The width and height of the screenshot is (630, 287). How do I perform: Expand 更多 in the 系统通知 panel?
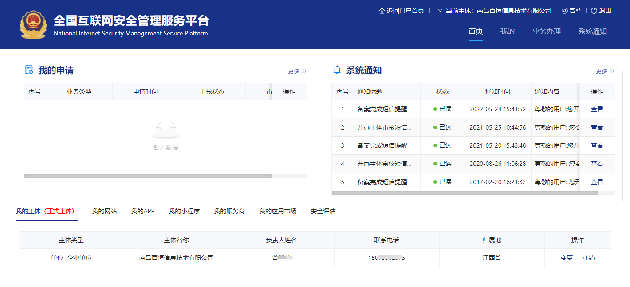point(604,71)
